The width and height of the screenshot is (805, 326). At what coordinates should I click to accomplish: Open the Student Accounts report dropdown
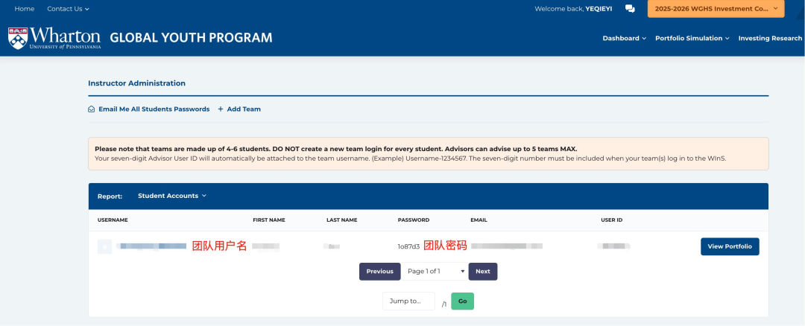(172, 196)
